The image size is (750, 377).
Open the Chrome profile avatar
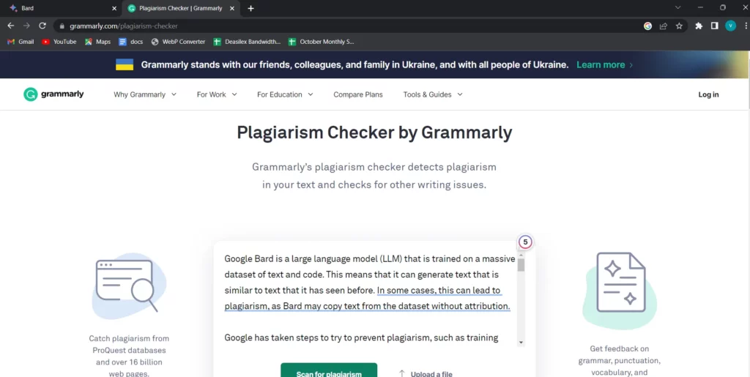[730, 26]
